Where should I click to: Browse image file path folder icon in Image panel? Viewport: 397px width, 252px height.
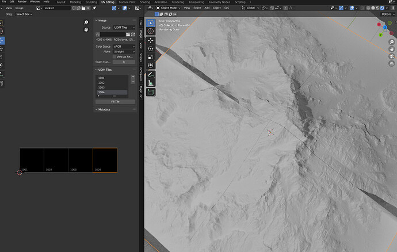[128, 35]
